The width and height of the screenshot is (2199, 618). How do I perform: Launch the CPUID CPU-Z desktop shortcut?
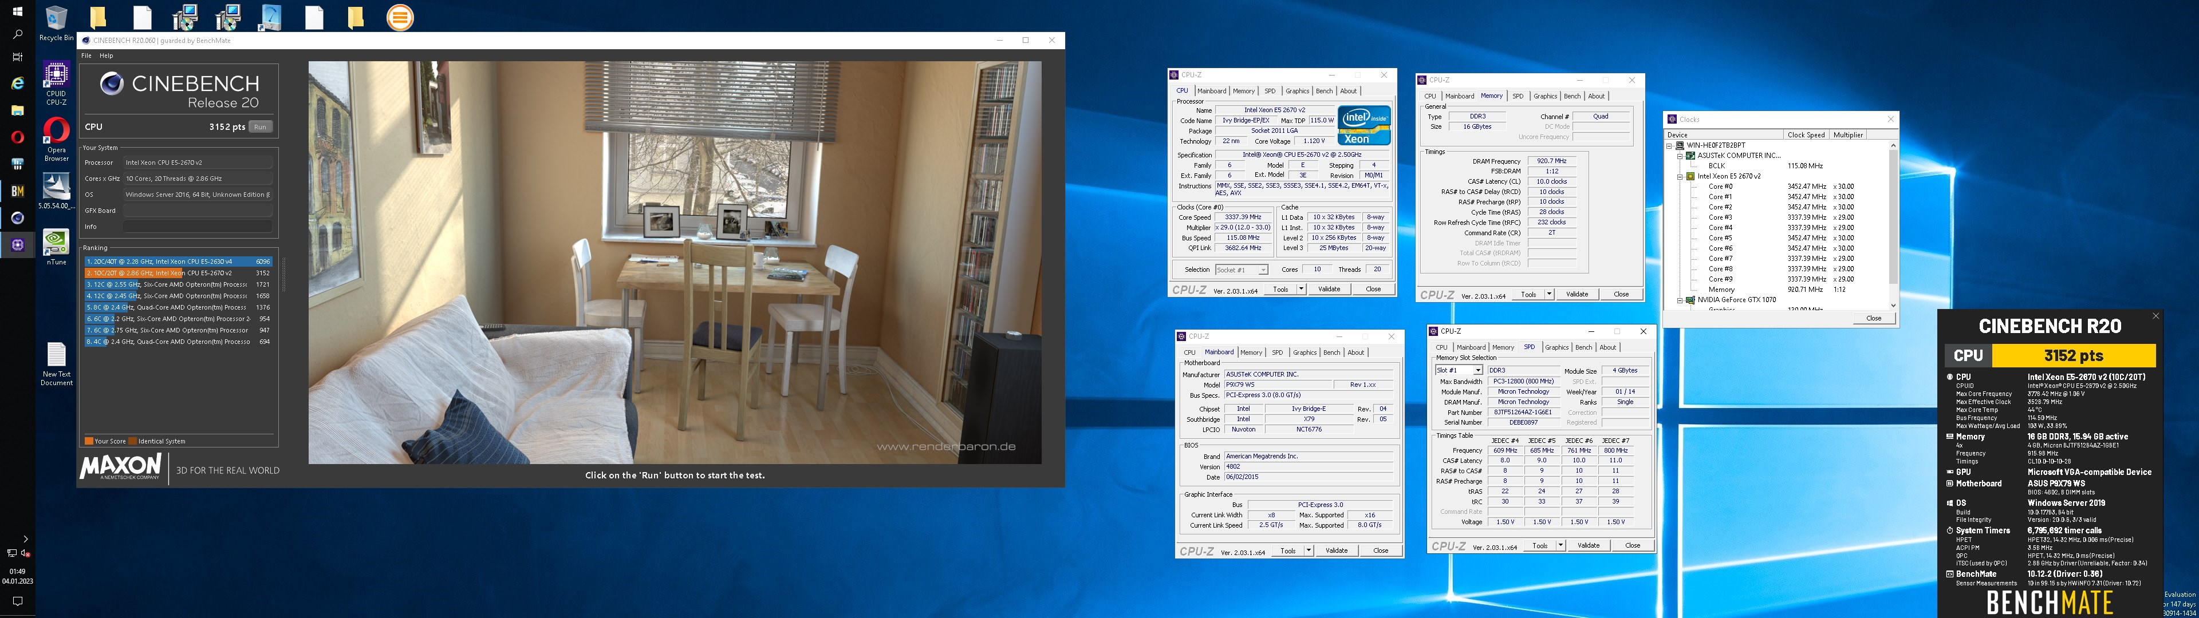tap(56, 84)
